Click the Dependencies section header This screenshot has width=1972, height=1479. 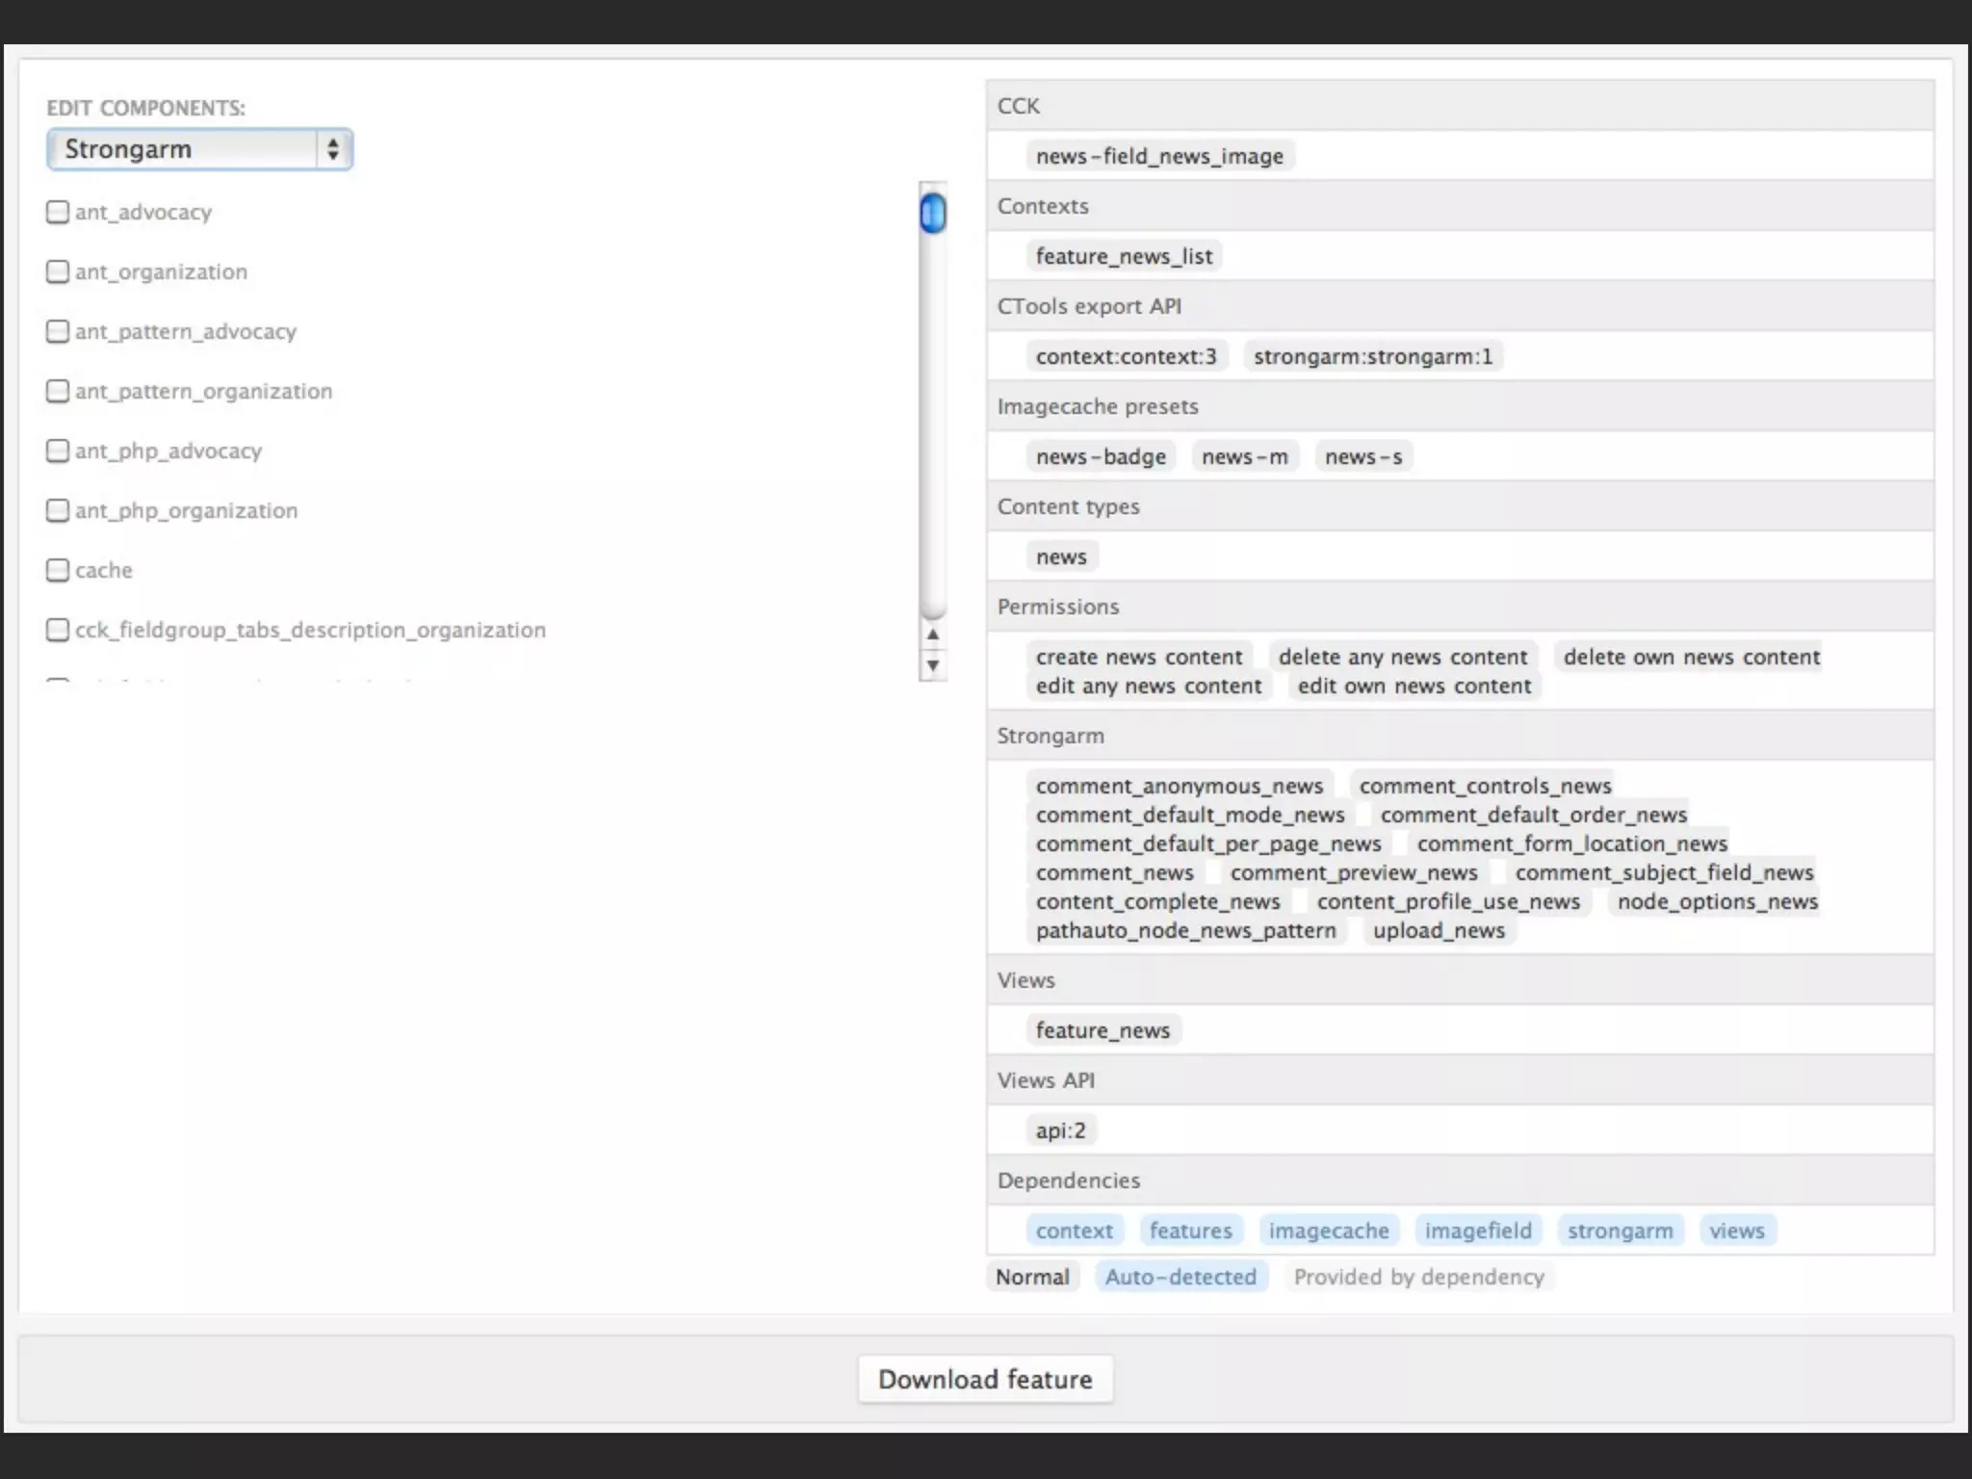(x=1460, y=1181)
